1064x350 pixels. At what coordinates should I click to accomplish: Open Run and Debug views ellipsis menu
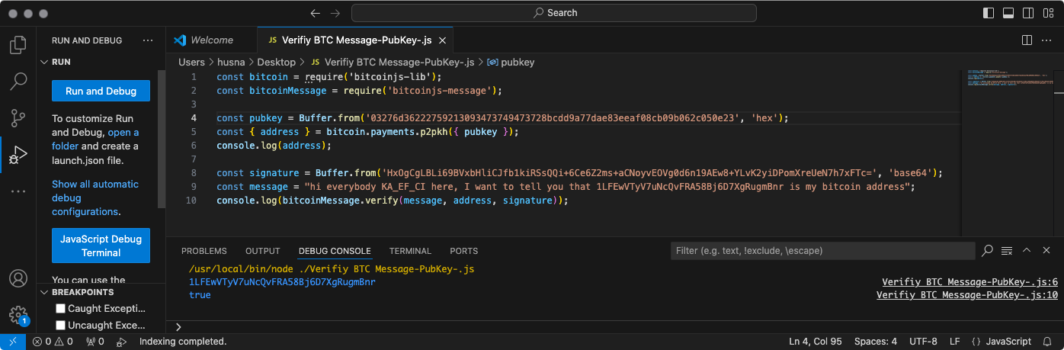click(x=148, y=40)
